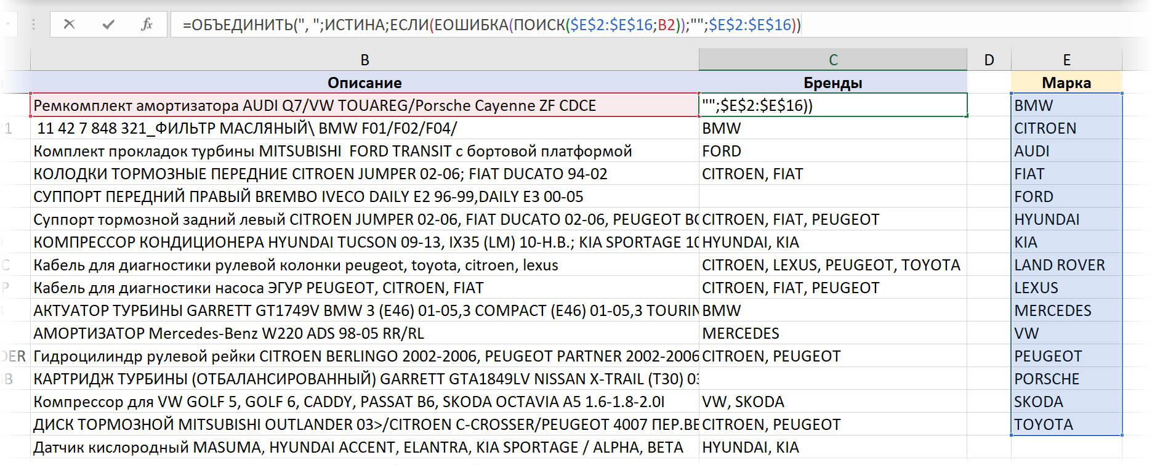This screenshot has height=465, width=1152.
Task: Click the 'SKODA' cell in Марка column
Action: pos(1066,402)
